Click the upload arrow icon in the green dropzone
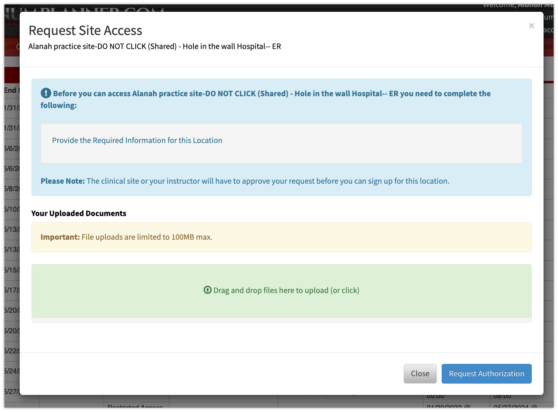This screenshot has width=558, height=412. click(x=208, y=290)
